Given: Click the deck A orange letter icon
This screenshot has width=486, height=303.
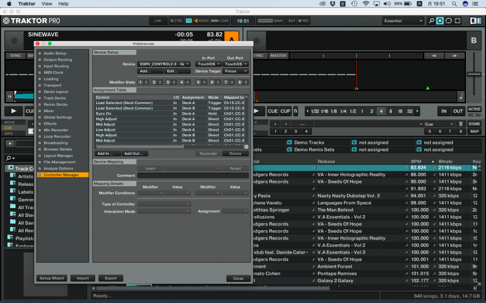Looking at the screenshot, I should tap(231, 37).
